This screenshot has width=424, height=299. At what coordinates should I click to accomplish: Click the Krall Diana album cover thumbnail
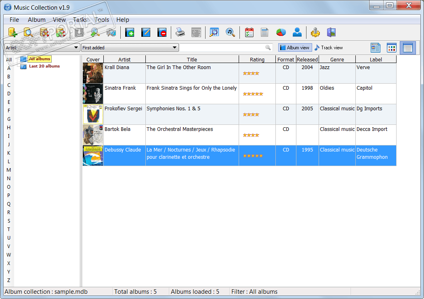[x=93, y=73]
